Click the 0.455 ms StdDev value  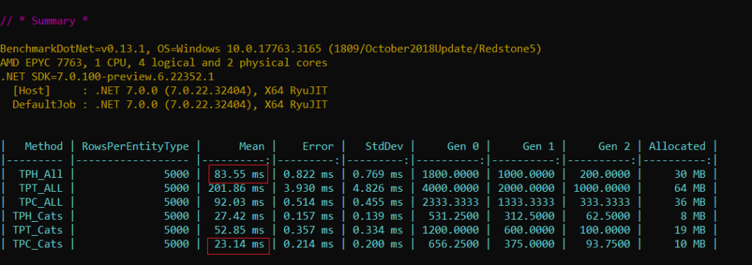click(x=378, y=202)
